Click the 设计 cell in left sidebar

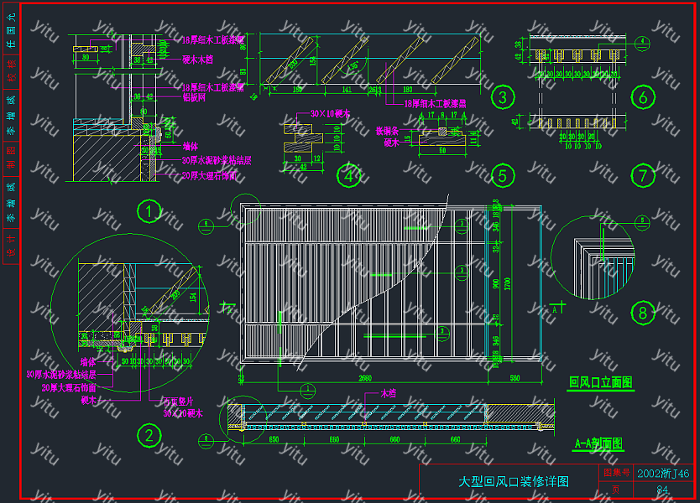click(x=11, y=249)
